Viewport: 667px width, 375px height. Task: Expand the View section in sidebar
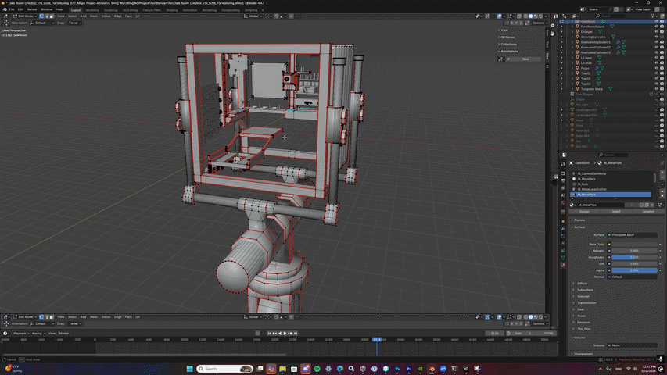click(504, 30)
